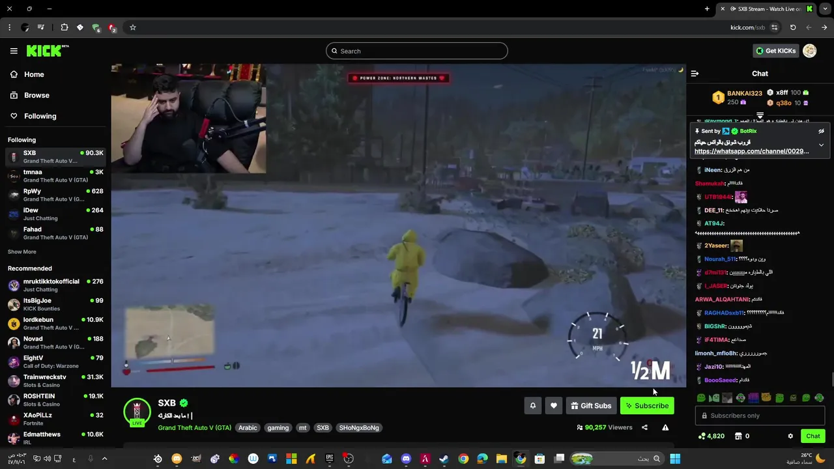Open the Following page
The width and height of the screenshot is (834, 469).
[33, 116]
